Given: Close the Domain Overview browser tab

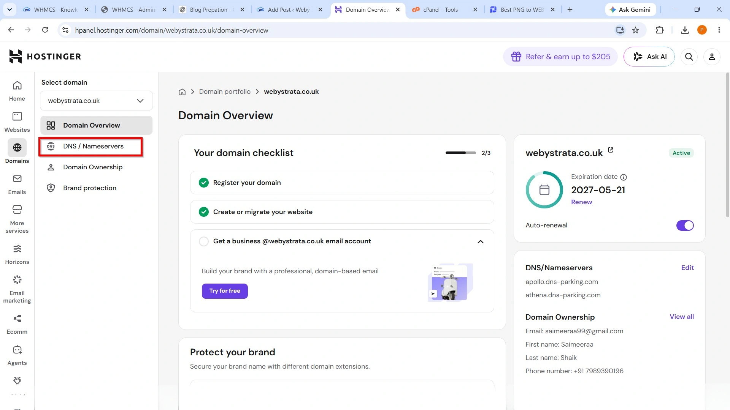Looking at the screenshot, I should coord(398,9).
